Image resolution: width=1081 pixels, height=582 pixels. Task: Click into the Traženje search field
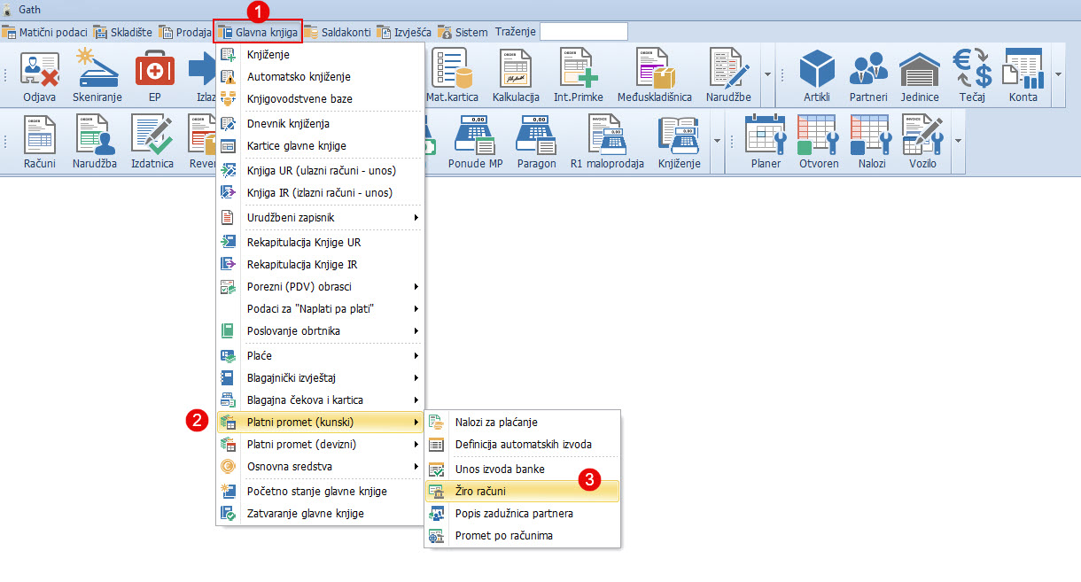point(583,32)
